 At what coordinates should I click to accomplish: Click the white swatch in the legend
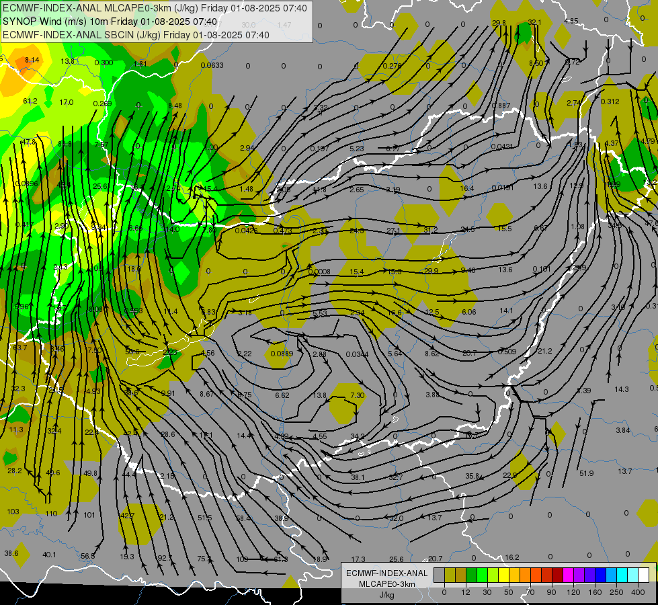click(x=643, y=575)
